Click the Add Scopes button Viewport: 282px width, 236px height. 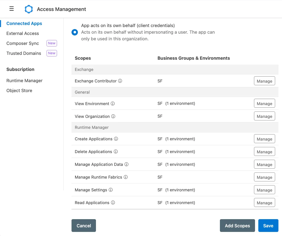(x=237, y=226)
